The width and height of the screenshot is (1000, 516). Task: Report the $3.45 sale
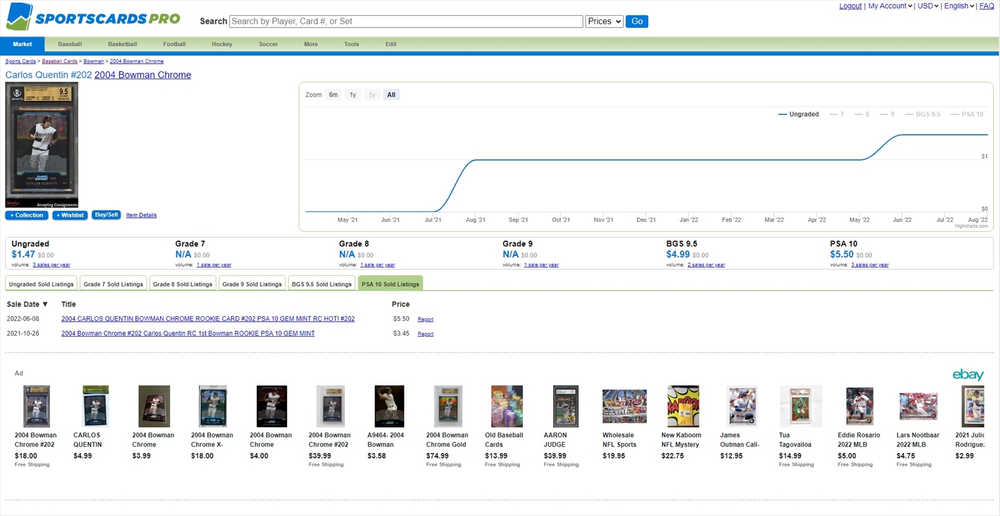point(426,334)
